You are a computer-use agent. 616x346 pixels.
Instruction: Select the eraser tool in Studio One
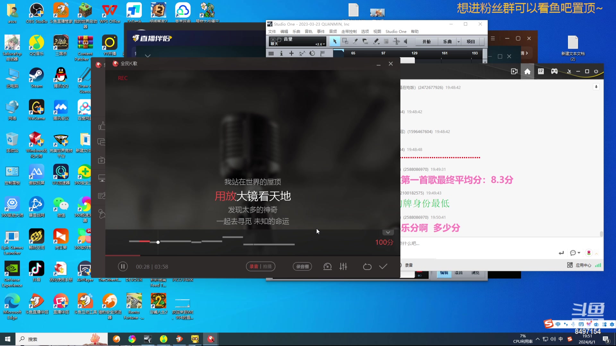tap(365, 41)
